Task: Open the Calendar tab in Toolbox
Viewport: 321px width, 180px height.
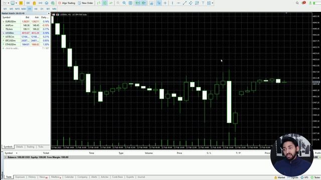Action: pyautogui.click(x=69, y=177)
